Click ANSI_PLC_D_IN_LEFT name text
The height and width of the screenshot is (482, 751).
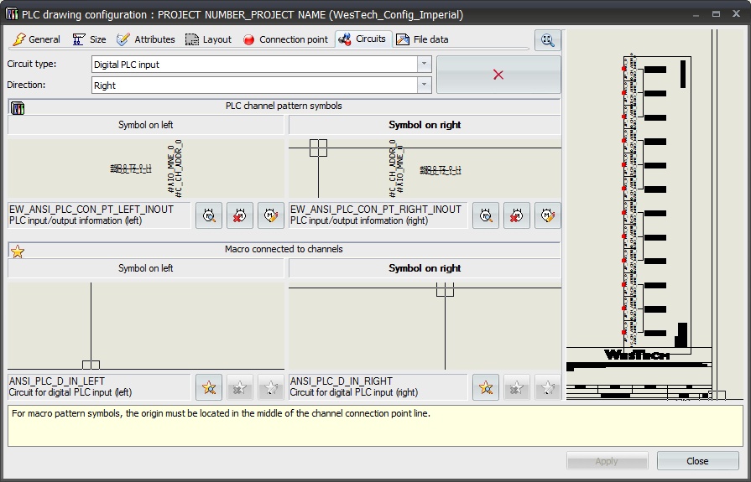(x=57, y=381)
